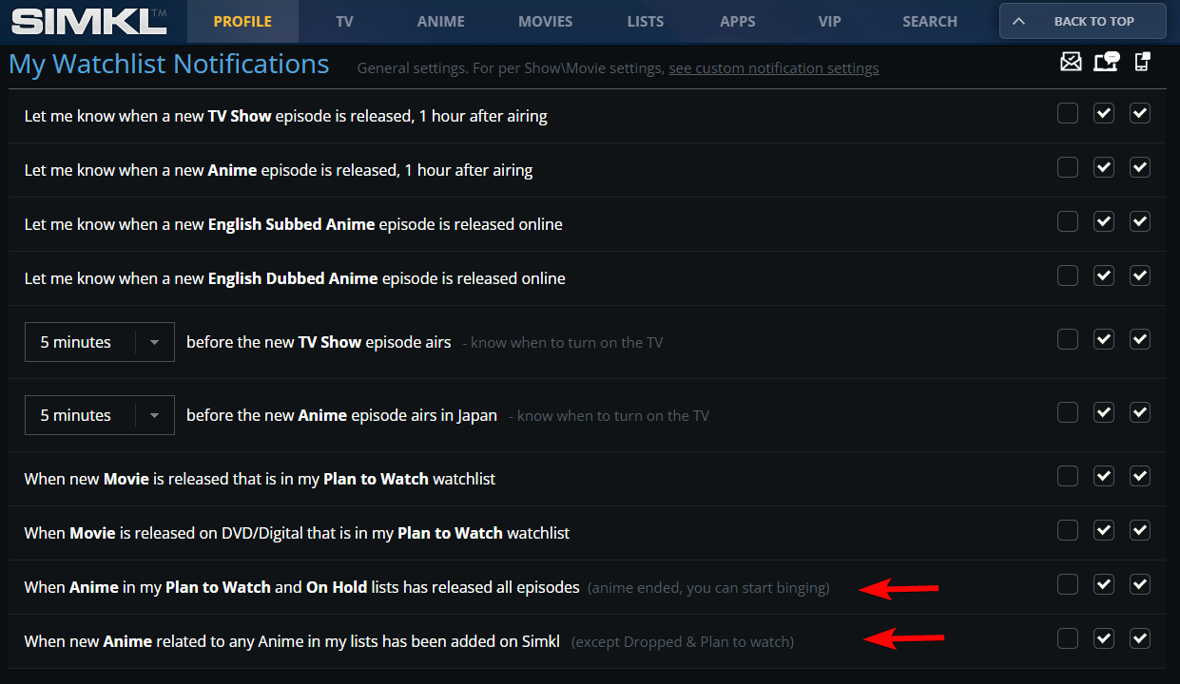This screenshot has width=1180, height=684.
Task: Disable mobile alerts for English Dubbed Anime
Action: click(1140, 276)
